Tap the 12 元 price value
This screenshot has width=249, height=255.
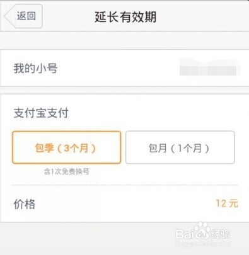(x=227, y=203)
